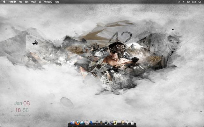Click the blue feather-shaped Dock icon
Screen dimensions: 204x127
point(91,123)
